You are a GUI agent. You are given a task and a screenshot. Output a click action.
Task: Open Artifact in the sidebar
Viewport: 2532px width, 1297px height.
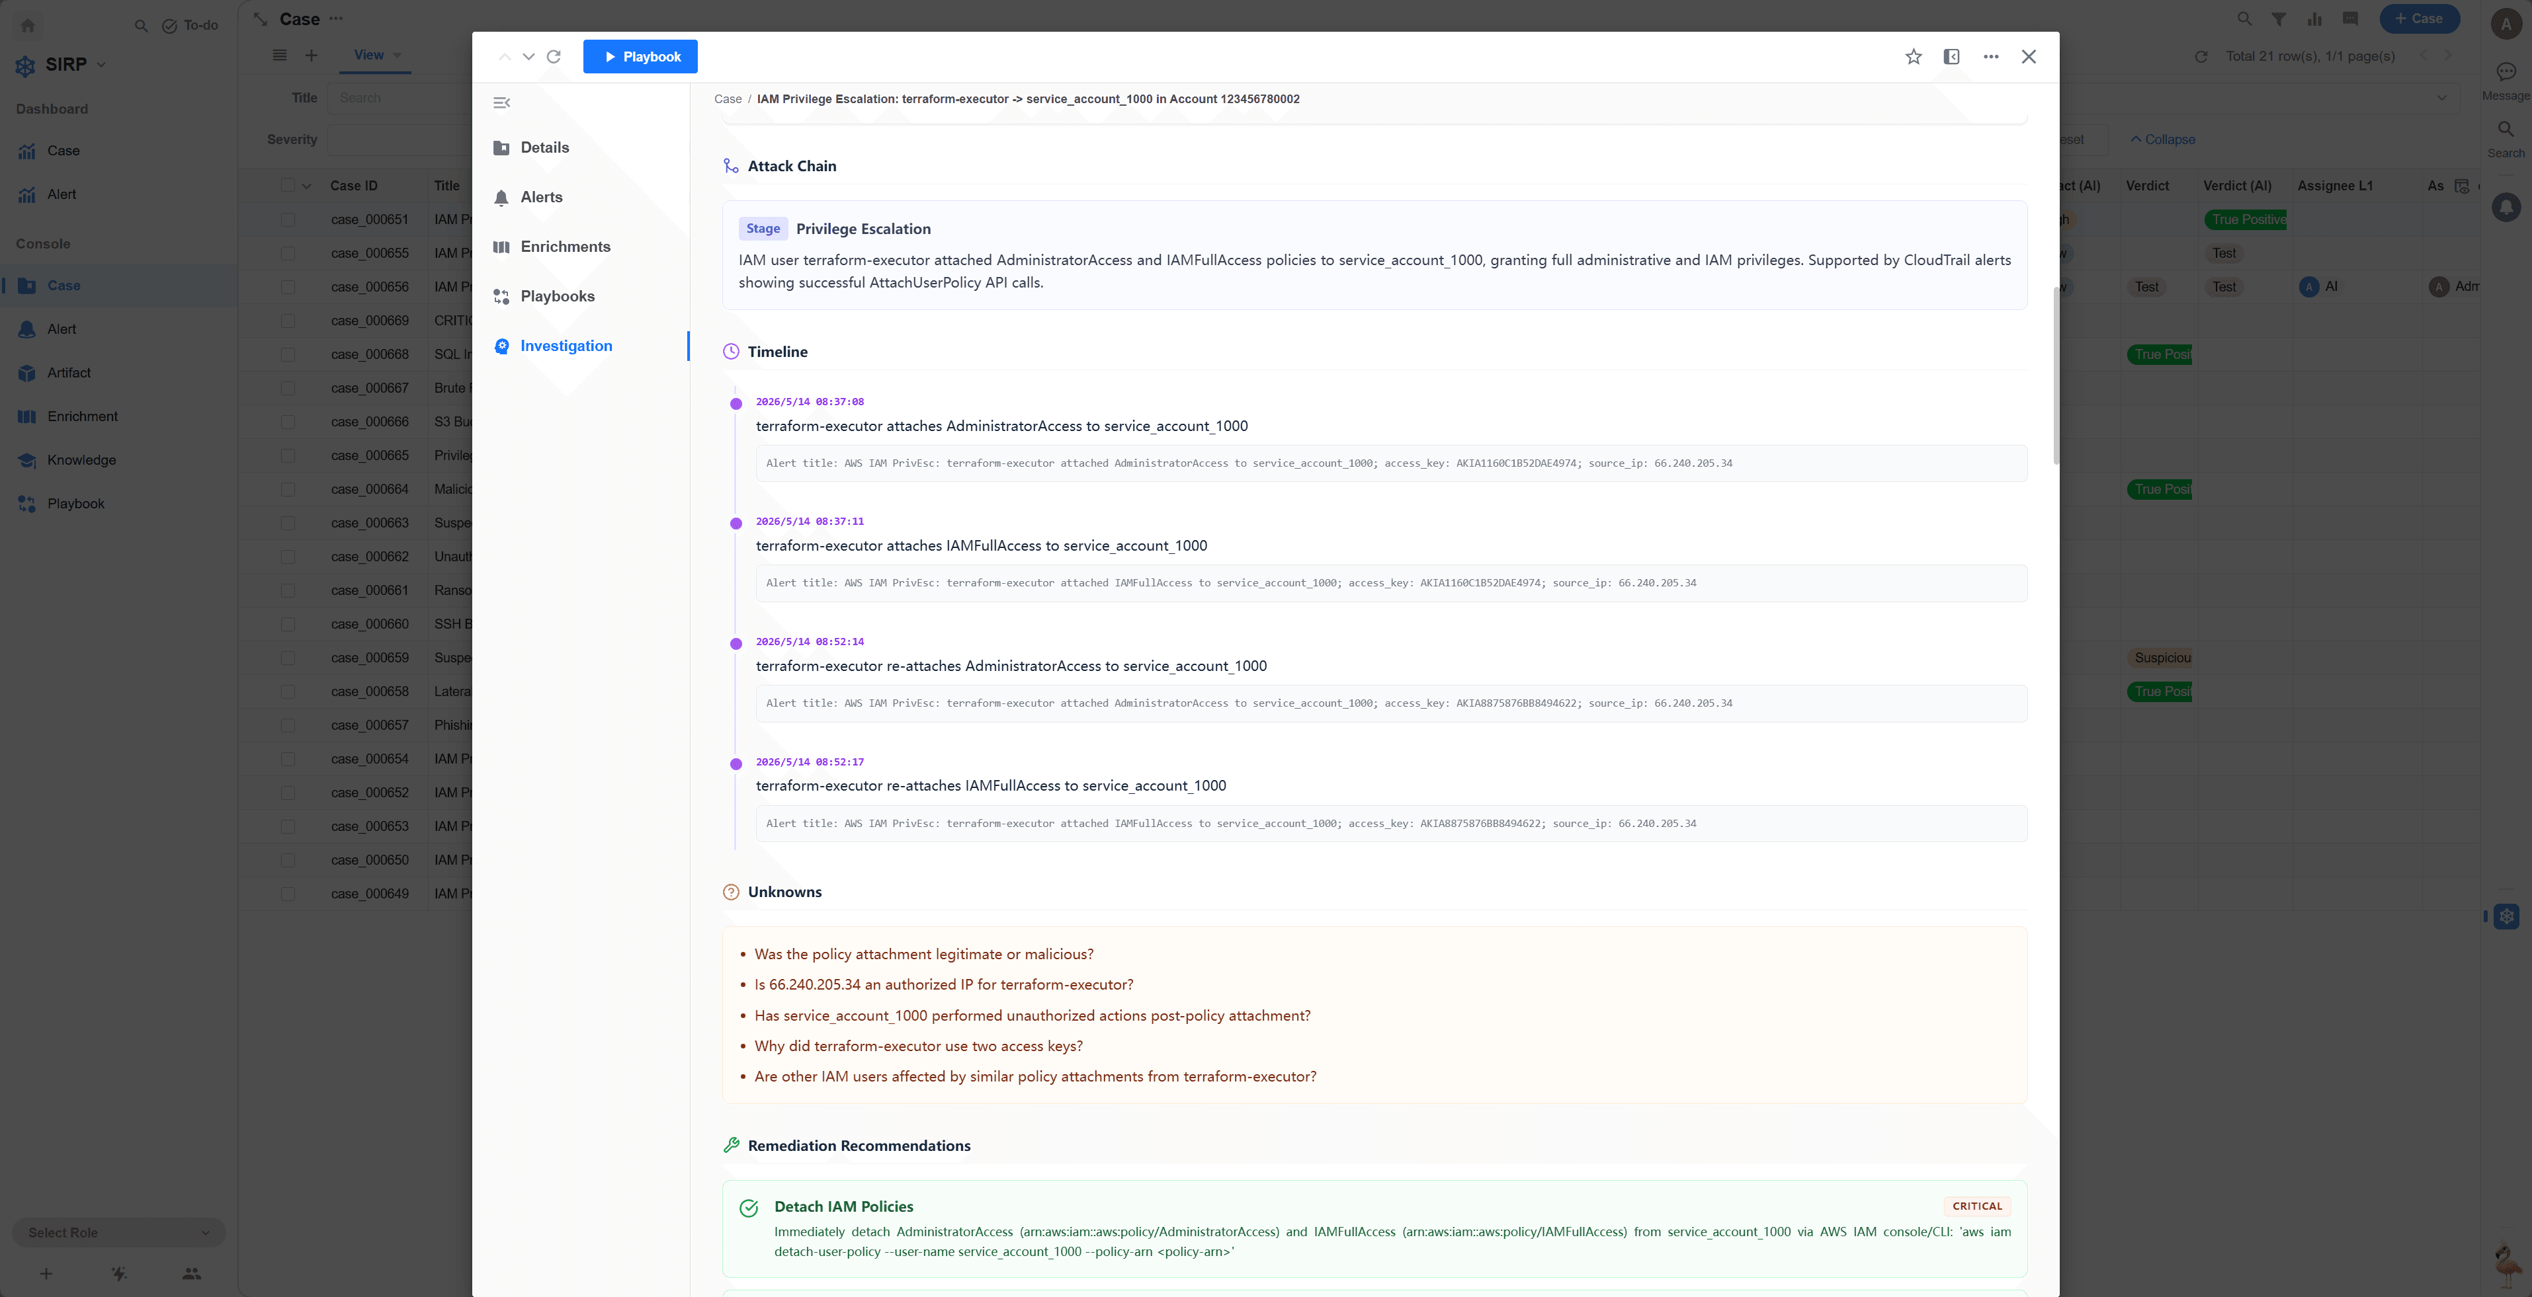(x=69, y=372)
